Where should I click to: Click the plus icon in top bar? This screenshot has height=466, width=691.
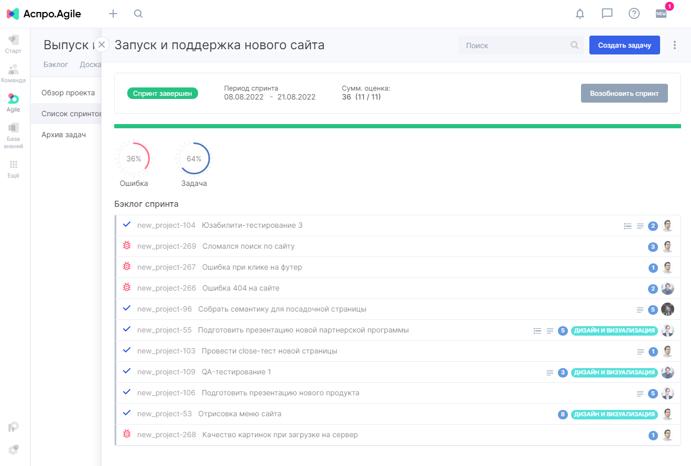pos(113,14)
